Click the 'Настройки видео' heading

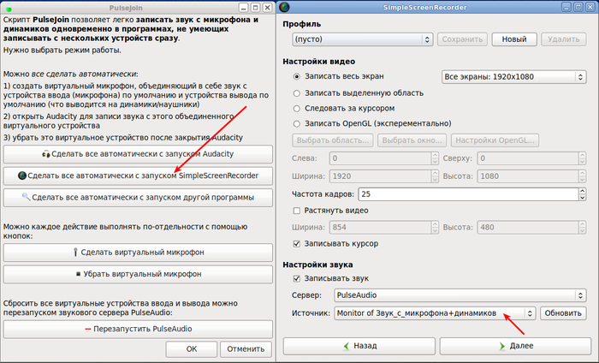[319, 62]
